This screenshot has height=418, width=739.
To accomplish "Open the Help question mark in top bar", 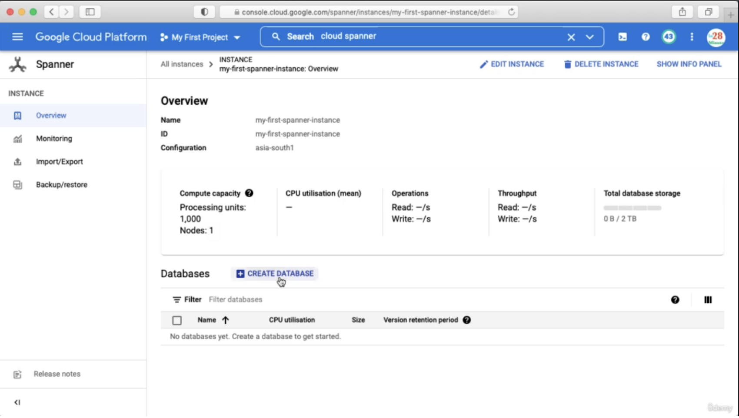I will point(646,37).
